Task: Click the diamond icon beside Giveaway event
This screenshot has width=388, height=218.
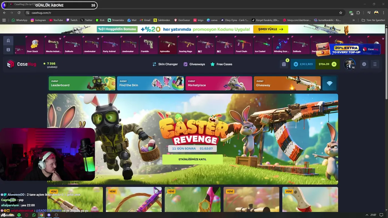Action: (x=329, y=83)
